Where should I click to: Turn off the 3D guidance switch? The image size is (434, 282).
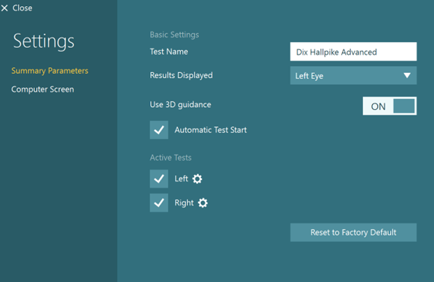389,106
